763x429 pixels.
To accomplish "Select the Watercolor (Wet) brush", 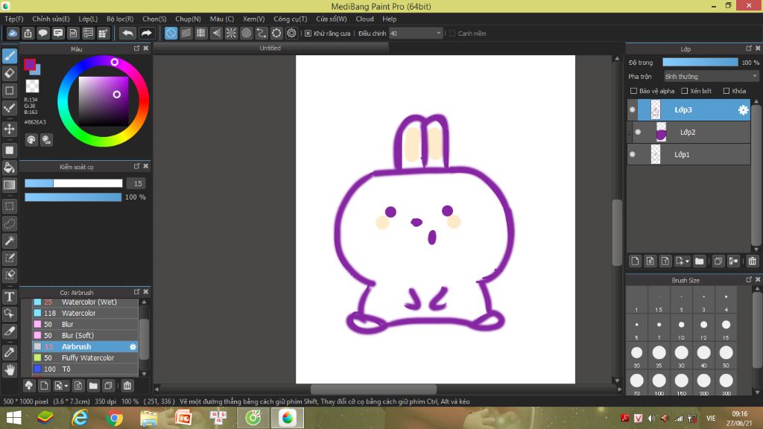I will pos(86,302).
